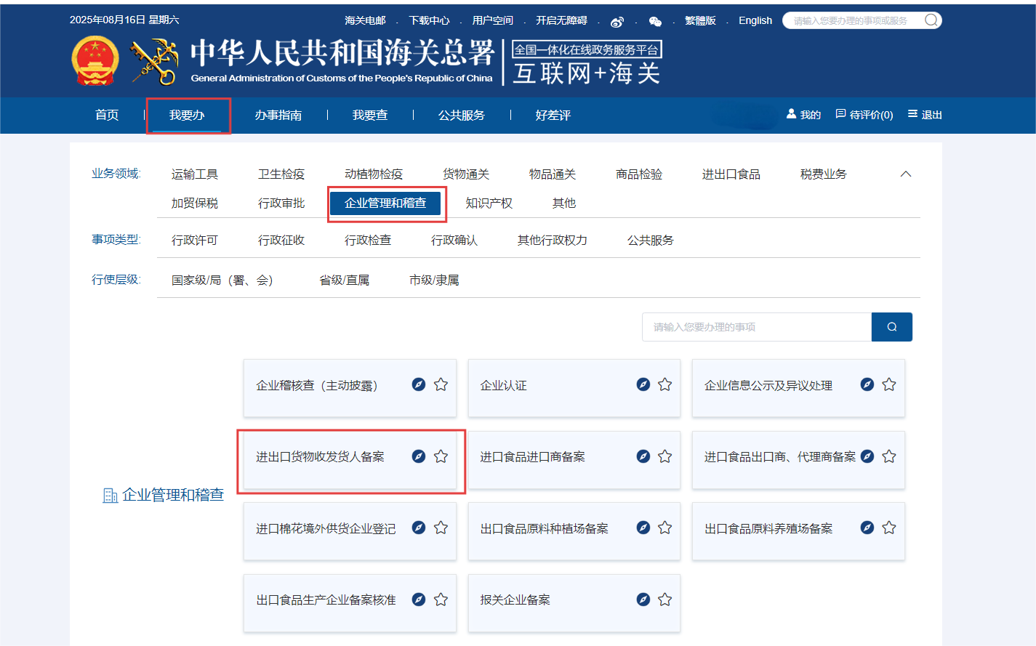Collapse the 业务领域 filter with chevron

905,174
